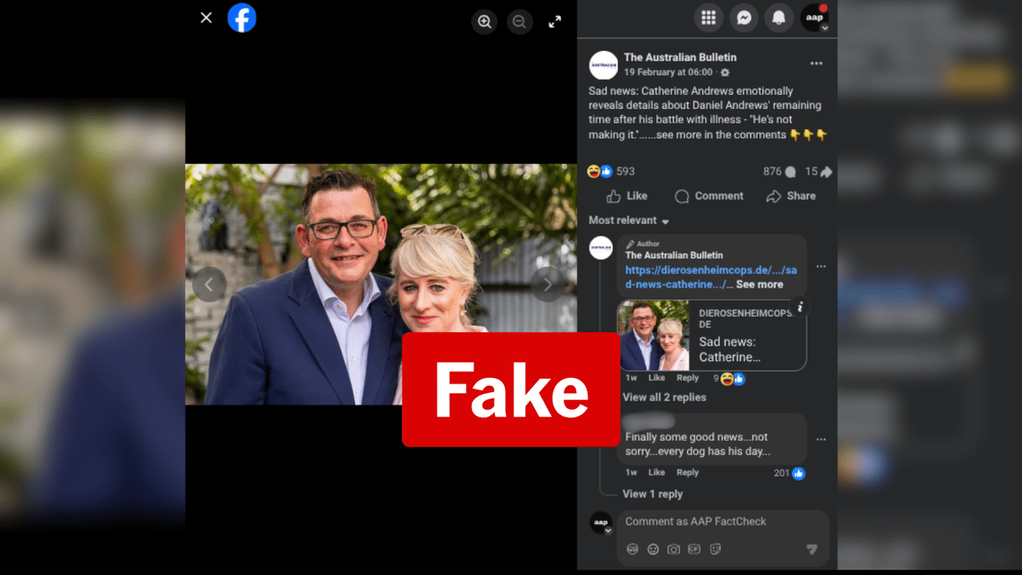This screenshot has width=1022, height=575.
Task: Zoom out using the magnifier minus icon
Action: point(520,22)
